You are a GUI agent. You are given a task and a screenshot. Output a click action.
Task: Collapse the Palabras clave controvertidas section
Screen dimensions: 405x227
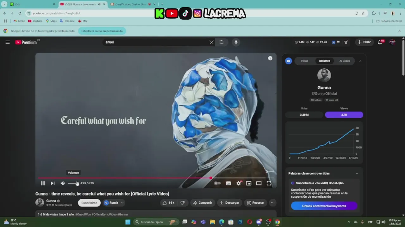[357, 173]
